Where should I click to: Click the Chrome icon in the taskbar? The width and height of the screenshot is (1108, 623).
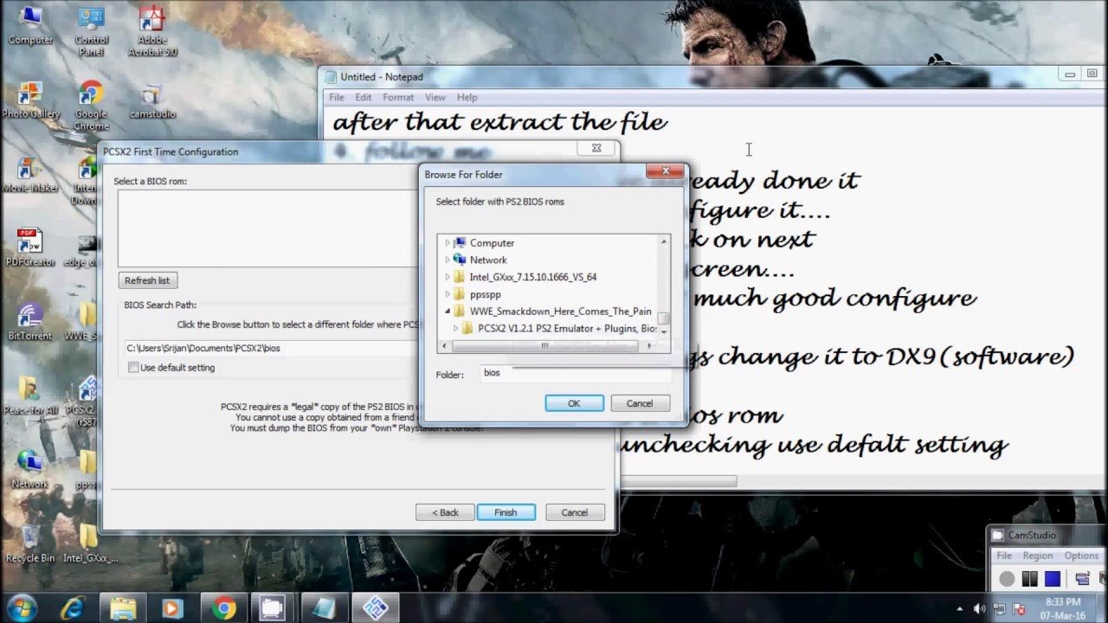coord(224,608)
